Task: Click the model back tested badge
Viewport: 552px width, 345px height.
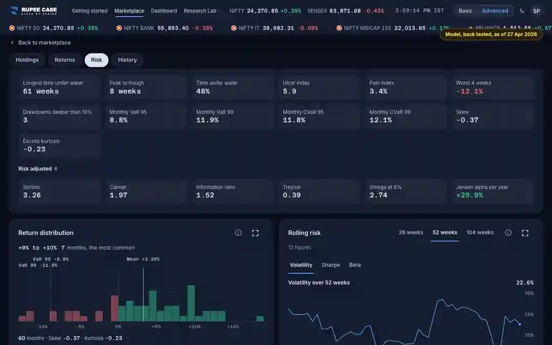Action: coord(491,34)
